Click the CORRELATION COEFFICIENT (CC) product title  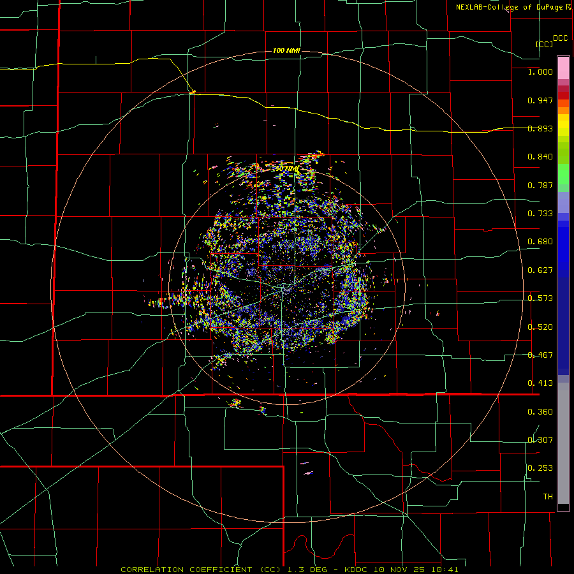(x=202, y=570)
